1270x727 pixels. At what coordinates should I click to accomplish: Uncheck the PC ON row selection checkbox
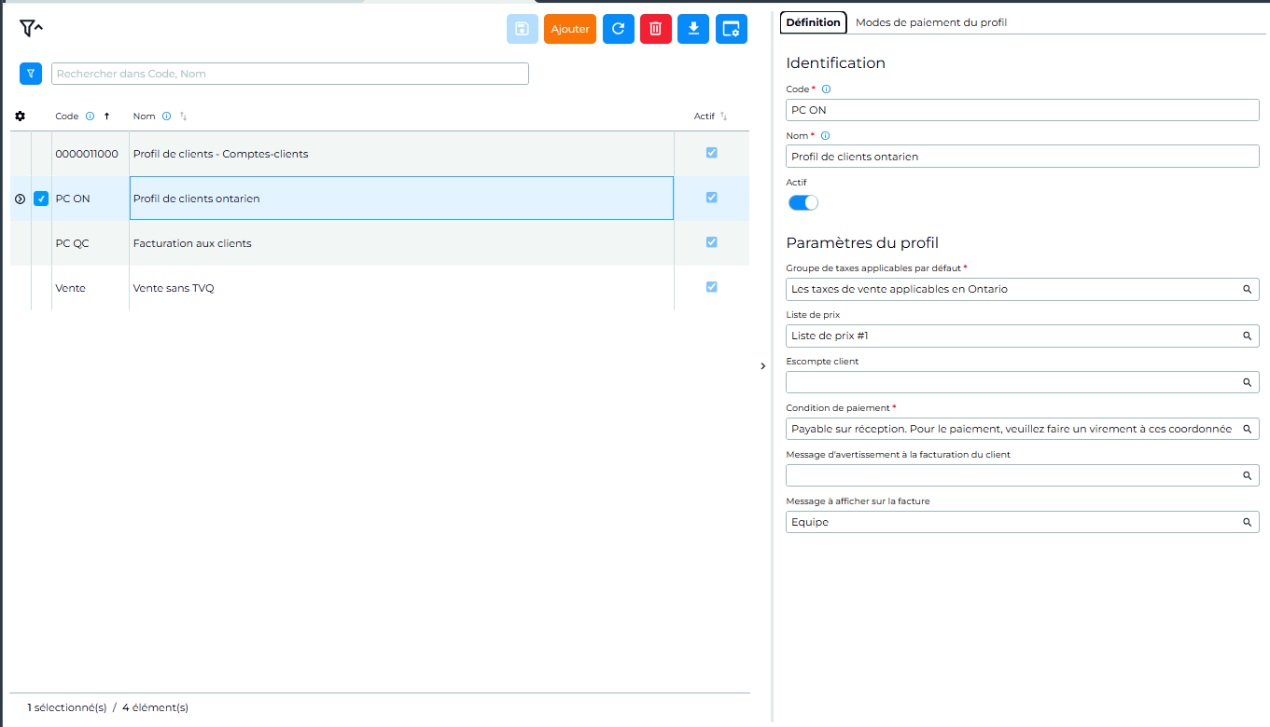(x=41, y=199)
